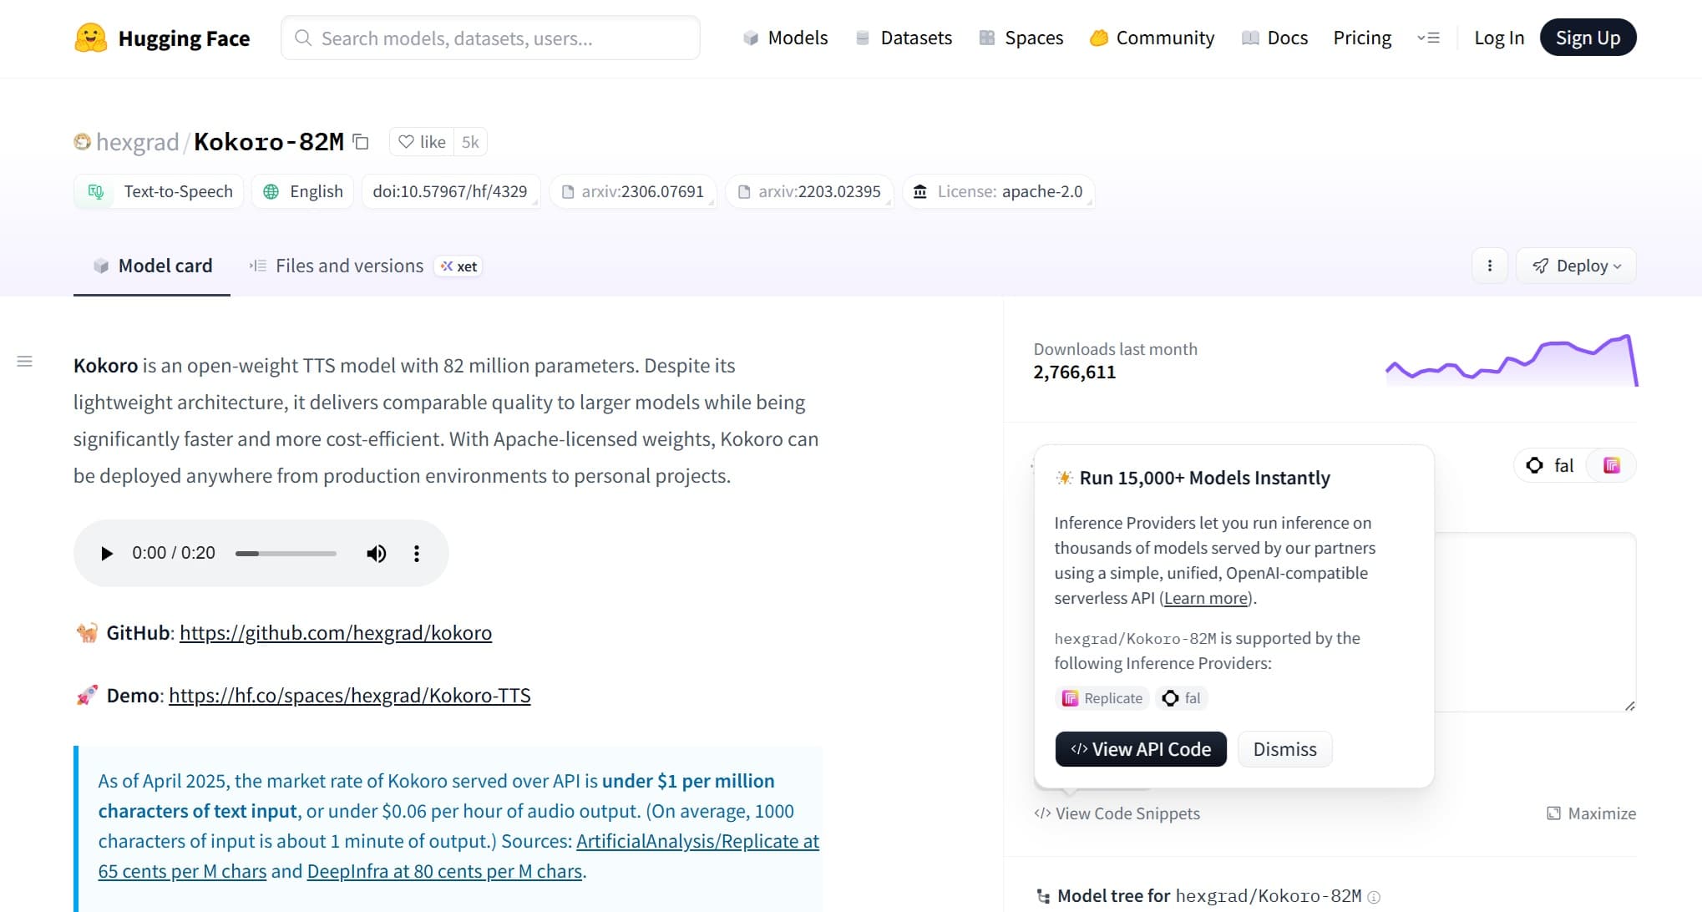Toggle like on the Kokoro-82M model
The height and width of the screenshot is (912, 1702).
coord(422,142)
